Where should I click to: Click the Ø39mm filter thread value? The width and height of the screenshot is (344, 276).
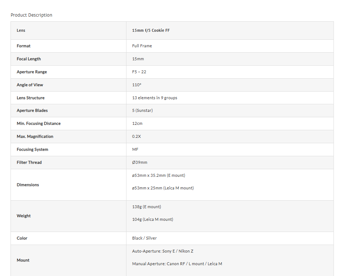pyautogui.click(x=139, y=162)
